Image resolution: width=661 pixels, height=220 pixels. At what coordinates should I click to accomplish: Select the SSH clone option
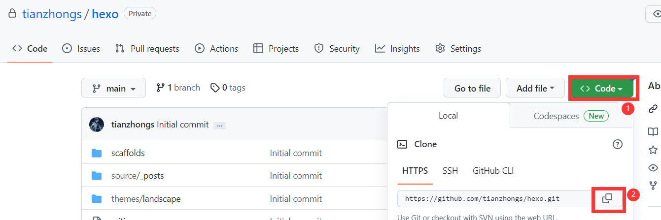tap(450, 171)
